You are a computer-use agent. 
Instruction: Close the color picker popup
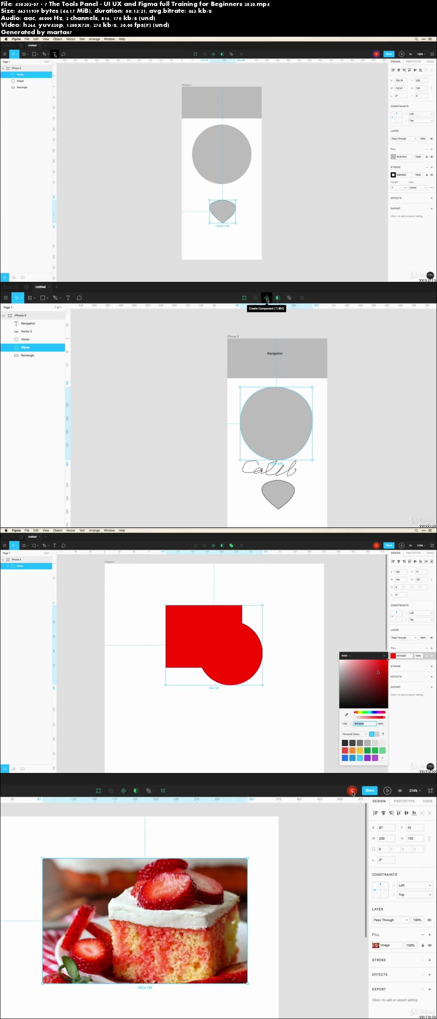click(384, 656)
